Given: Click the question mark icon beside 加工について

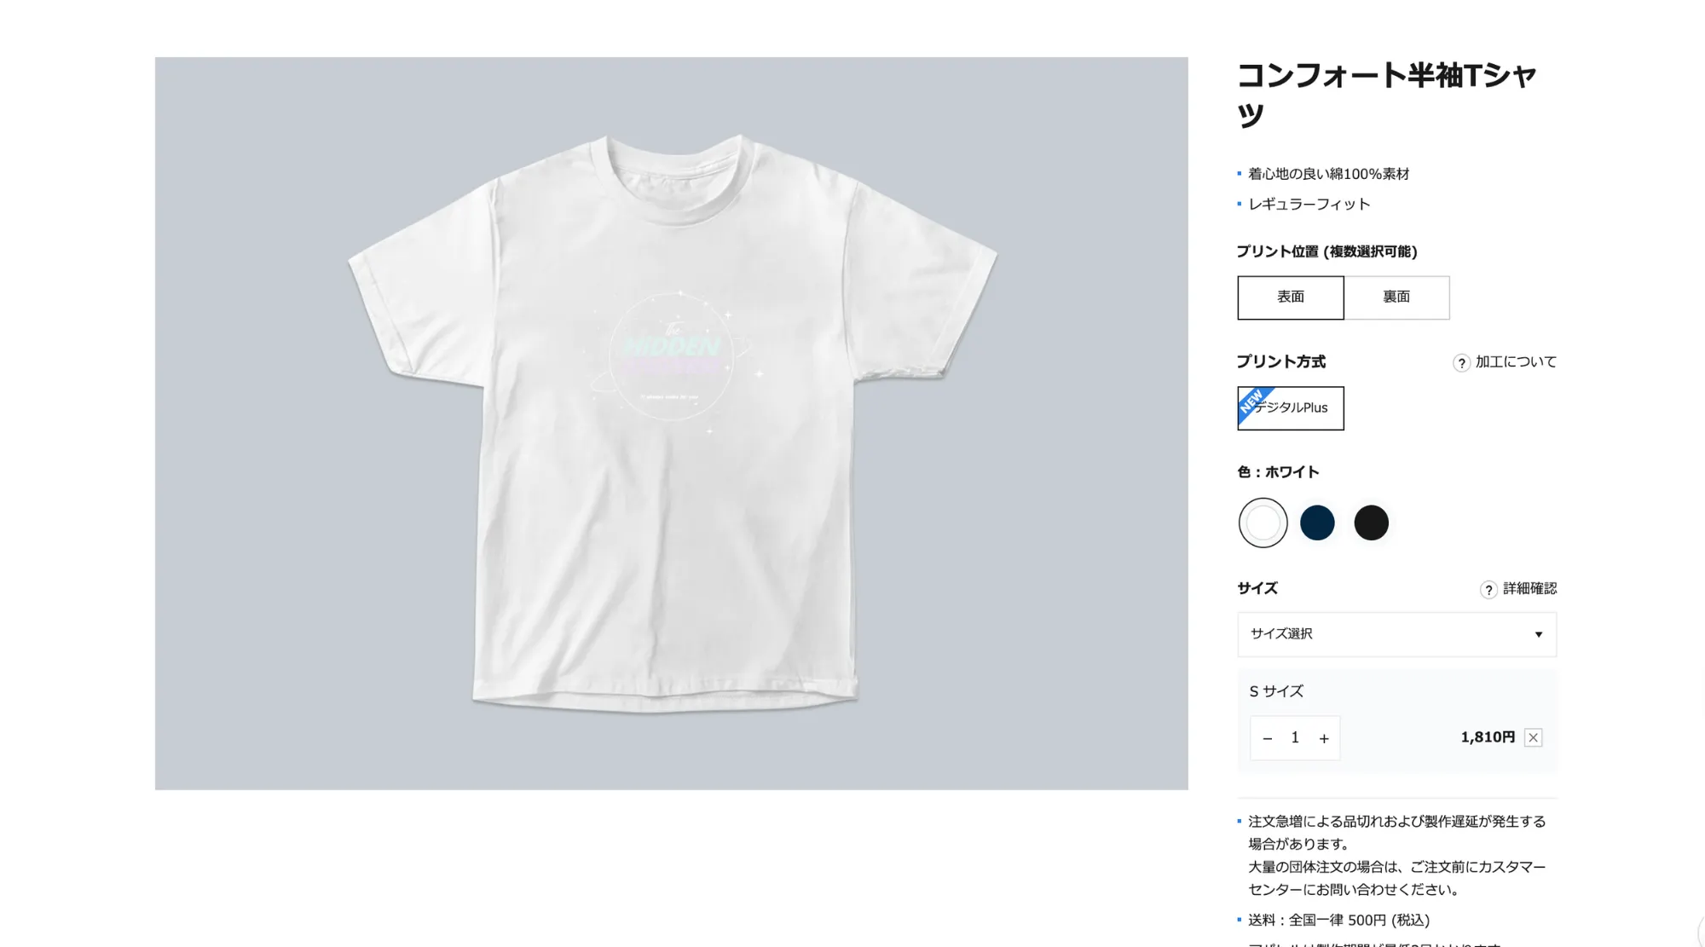Looking at the screenshot, I should pos(1461,363).
